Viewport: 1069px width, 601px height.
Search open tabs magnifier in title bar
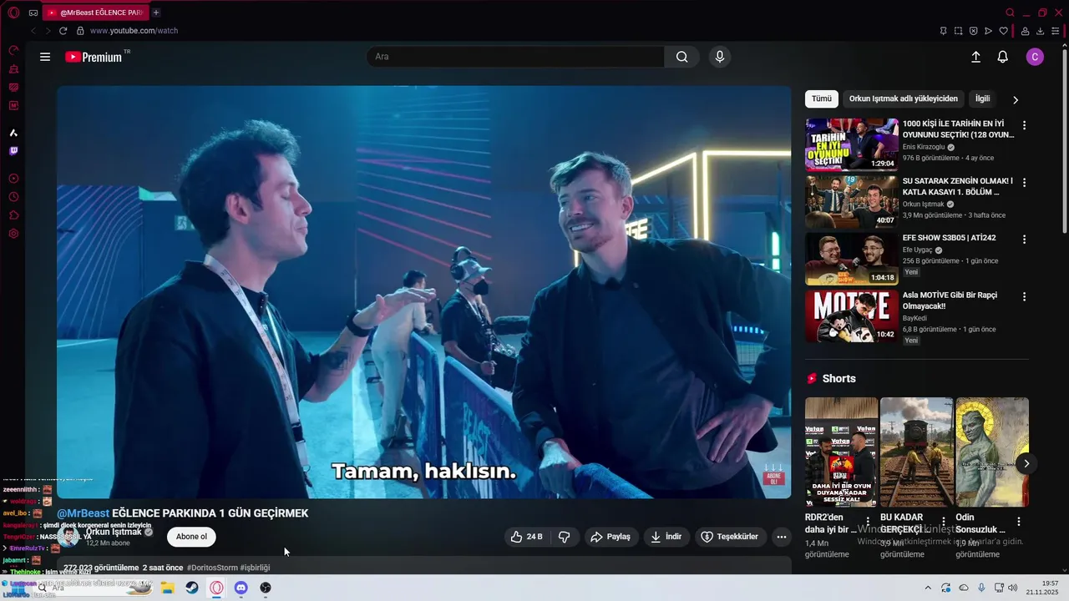(1010, 13)
